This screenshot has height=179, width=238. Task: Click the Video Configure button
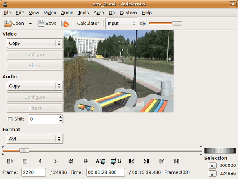point(35,54)
